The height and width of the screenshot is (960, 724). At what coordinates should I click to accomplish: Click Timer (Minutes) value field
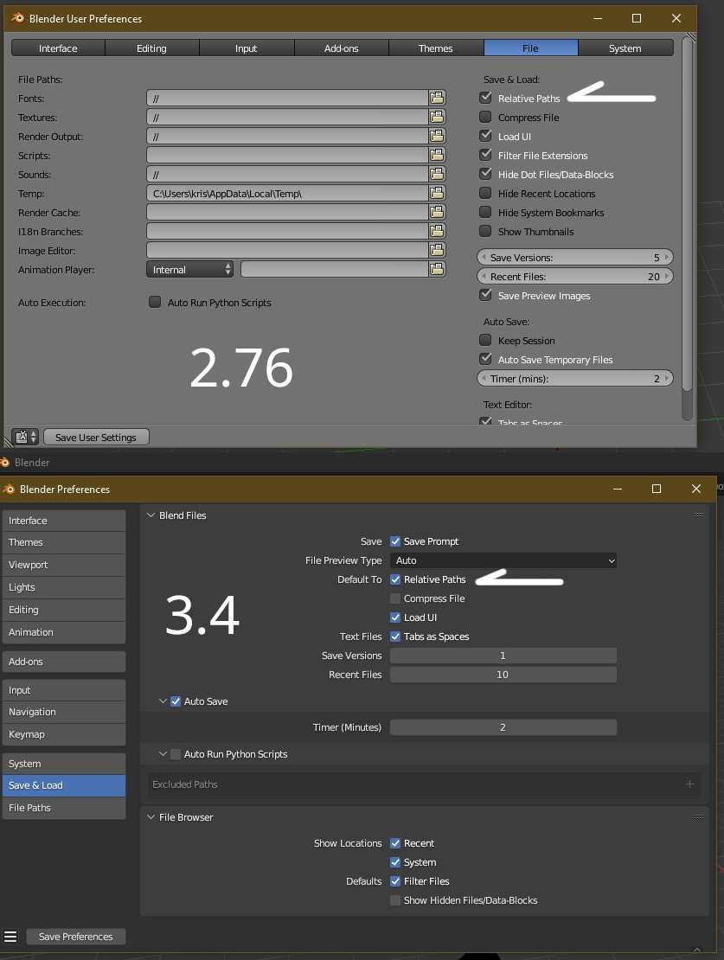click(503, 726)
